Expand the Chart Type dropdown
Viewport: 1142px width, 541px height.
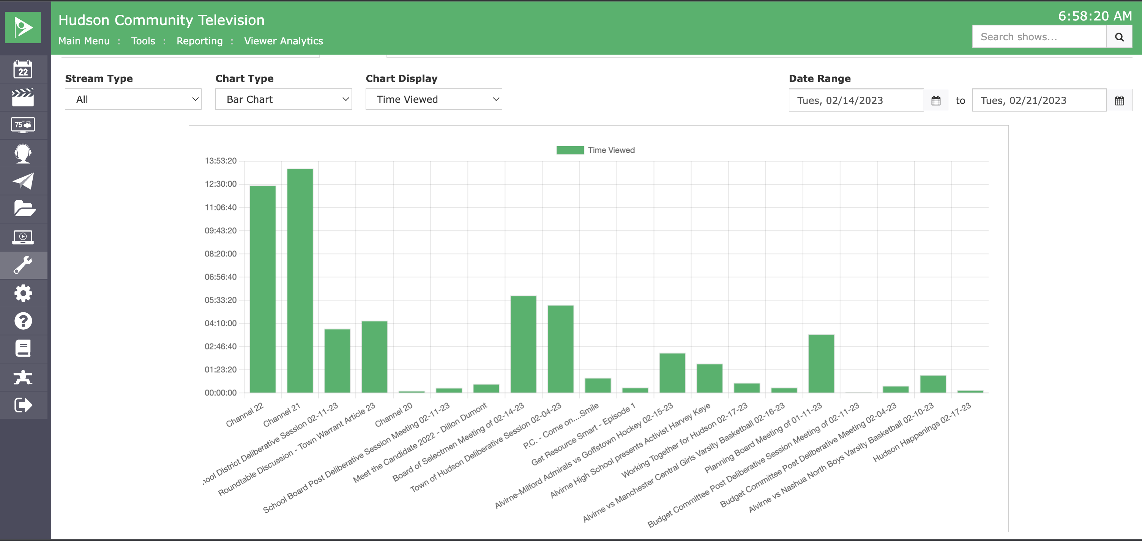[x=284, y=100]
